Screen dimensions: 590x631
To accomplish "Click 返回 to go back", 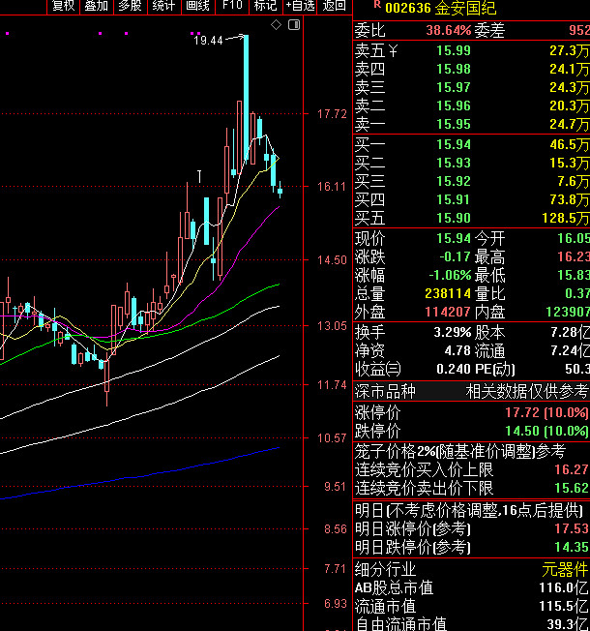I will point(334,6).
